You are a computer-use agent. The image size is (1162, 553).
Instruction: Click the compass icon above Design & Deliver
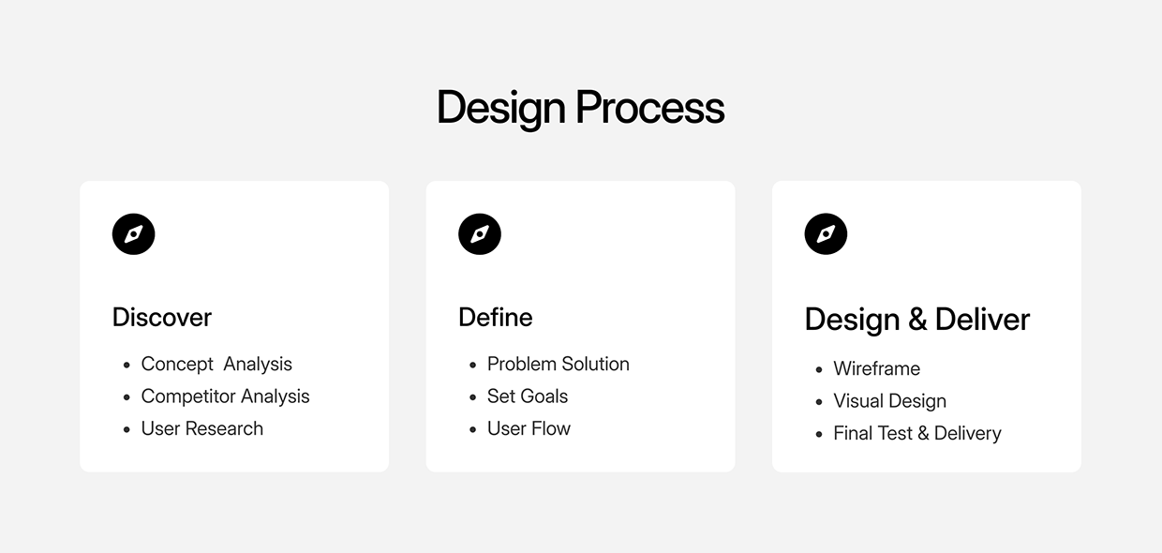point(826,234)
